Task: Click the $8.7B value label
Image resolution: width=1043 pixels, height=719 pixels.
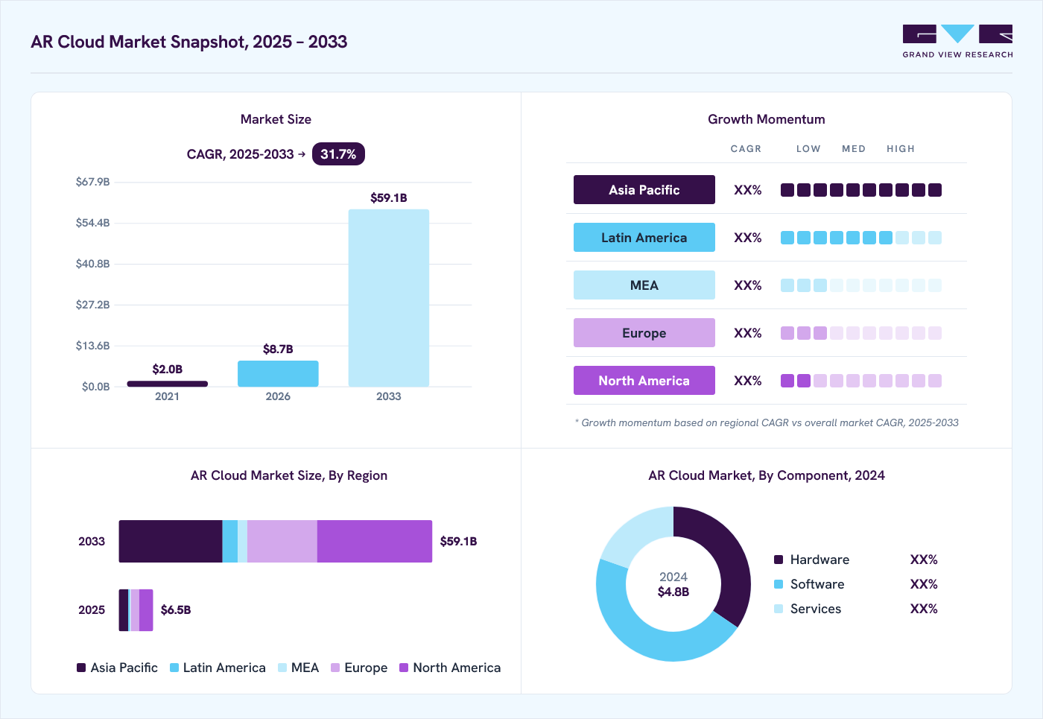Action: [x=278, y=349]
